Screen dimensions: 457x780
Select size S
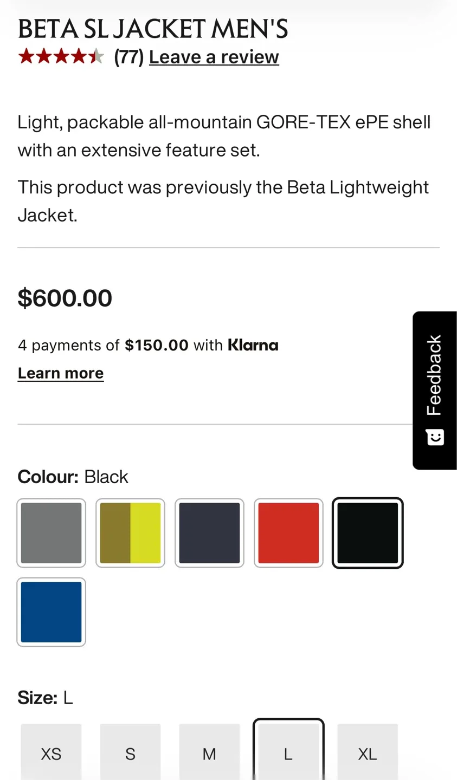point(130,753)
